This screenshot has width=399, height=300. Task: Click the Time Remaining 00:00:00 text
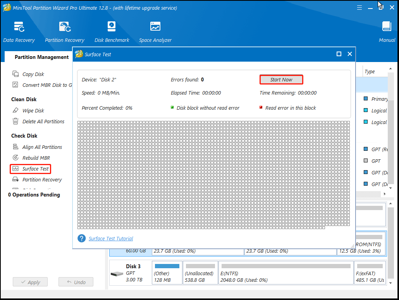[288, 93]
